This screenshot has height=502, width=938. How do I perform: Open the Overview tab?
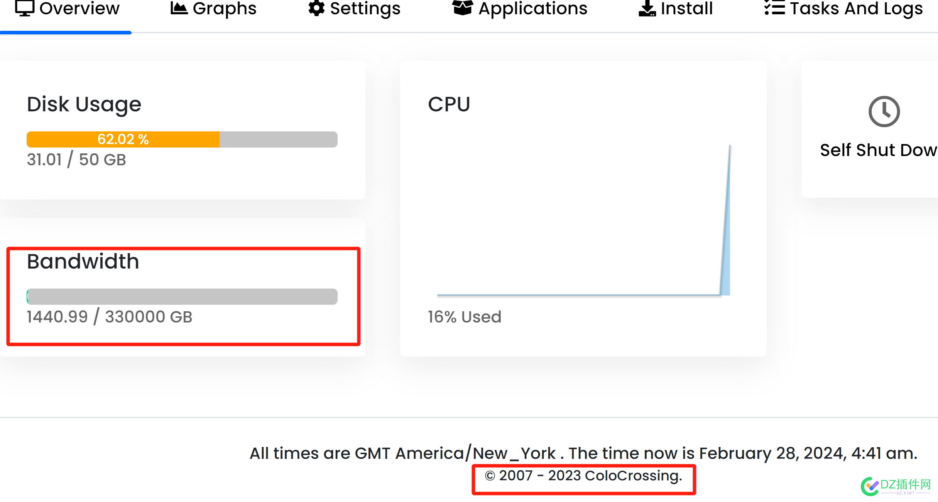[x=67, y=8]
